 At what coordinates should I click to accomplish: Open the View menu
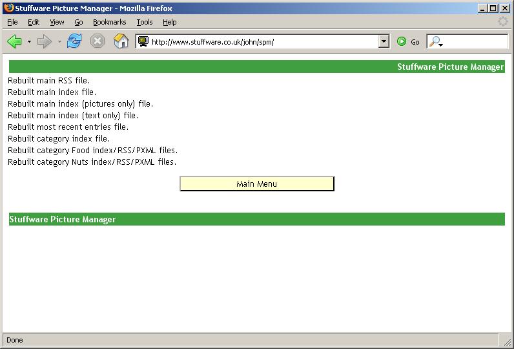[x=57, y=22]
